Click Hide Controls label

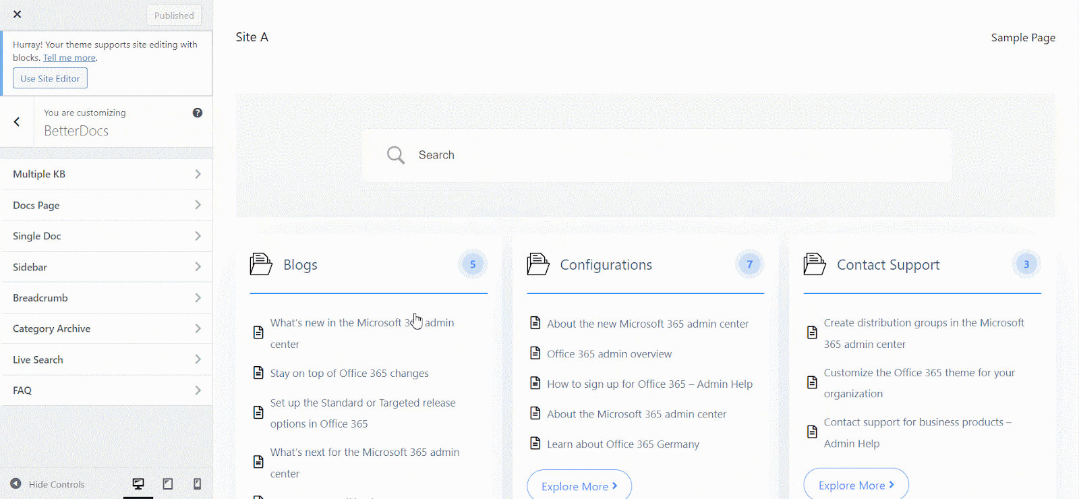tap(57, 484)
